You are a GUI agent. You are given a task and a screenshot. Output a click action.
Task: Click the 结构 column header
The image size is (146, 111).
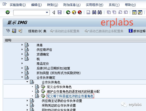coord(8,40)
